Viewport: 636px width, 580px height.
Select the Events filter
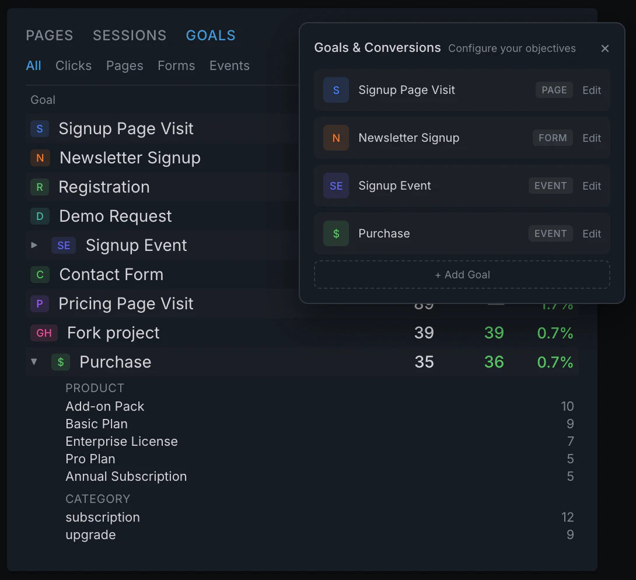pyautogui.click(x=229, y=65)
